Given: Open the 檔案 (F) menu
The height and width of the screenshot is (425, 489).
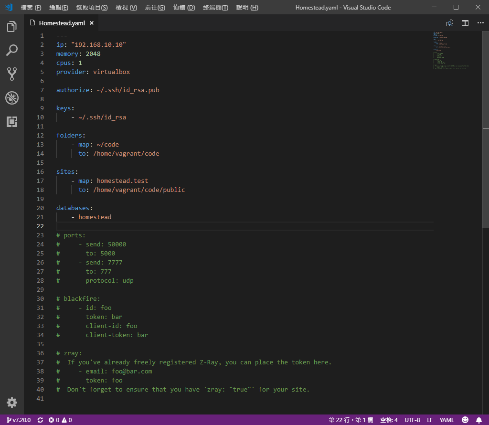Looking at the screenshot, I should click(31, 8).
